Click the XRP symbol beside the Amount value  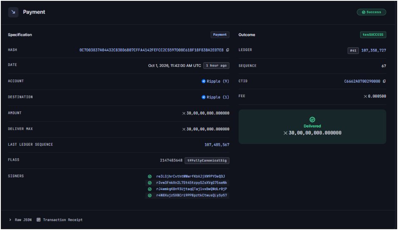pyautogui.click(x=184, y=113)
